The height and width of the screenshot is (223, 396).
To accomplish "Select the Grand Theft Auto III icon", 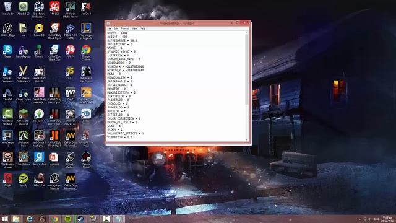I will coord(39,74).
